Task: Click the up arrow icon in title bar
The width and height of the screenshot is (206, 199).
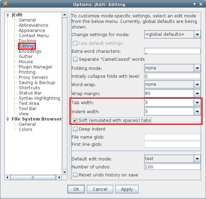Action: 195,4
